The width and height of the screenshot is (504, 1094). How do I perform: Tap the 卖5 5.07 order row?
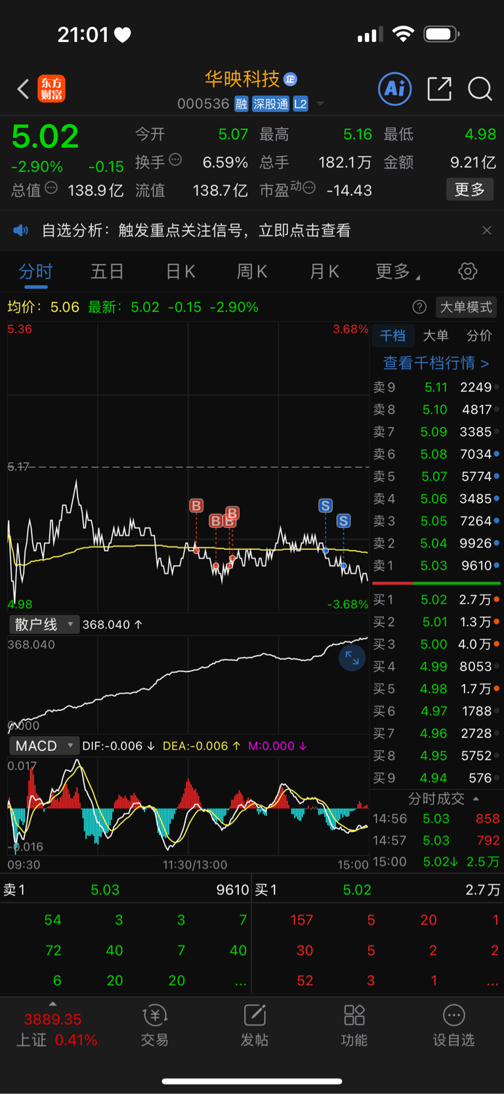tap(436, 476)
